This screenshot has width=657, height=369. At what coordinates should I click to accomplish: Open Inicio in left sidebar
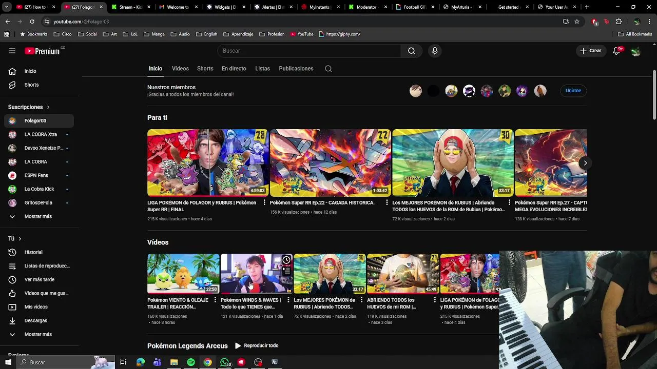coord(39,71)
